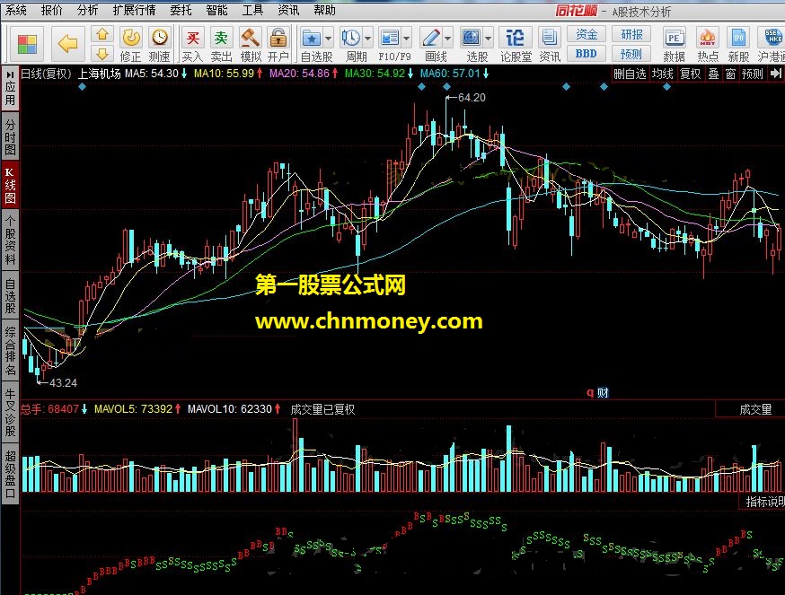Click the 财 marker on the chart
Screen dimensions: 785x595
pos(603,393)
